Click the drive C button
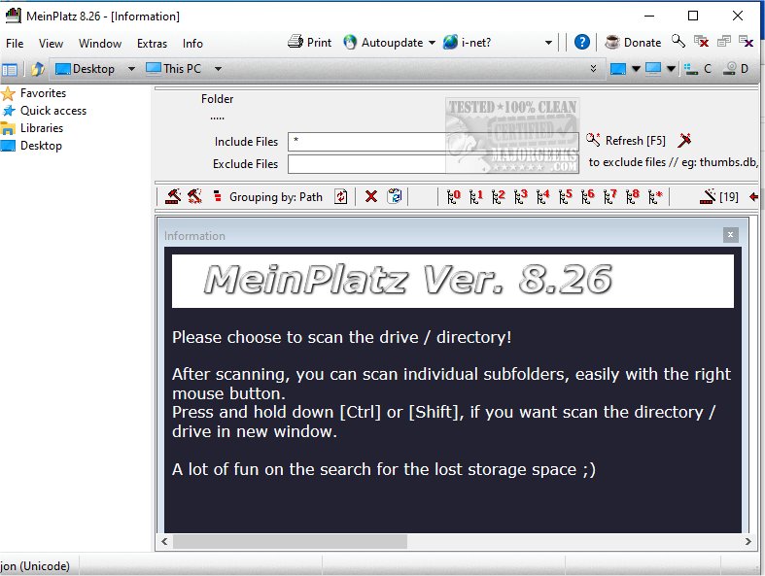This screenshot has width=765, height=576. click(698, 69)
